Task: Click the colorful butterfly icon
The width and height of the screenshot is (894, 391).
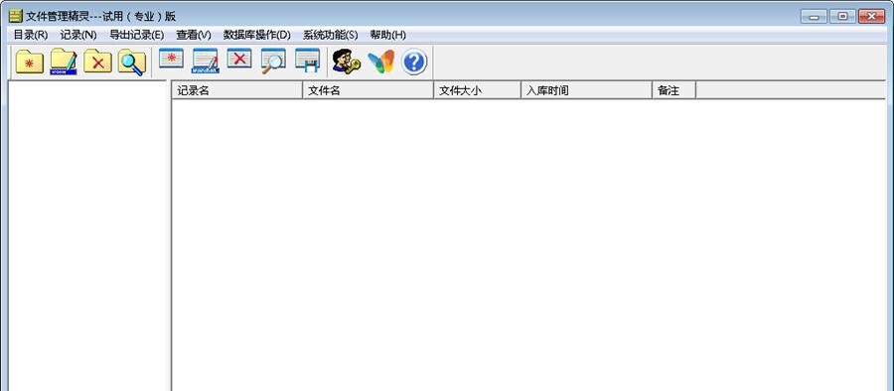Action: pyautogui.click(x=380, y=62)
